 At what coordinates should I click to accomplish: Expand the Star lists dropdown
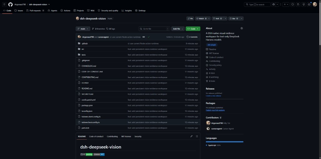242,18
